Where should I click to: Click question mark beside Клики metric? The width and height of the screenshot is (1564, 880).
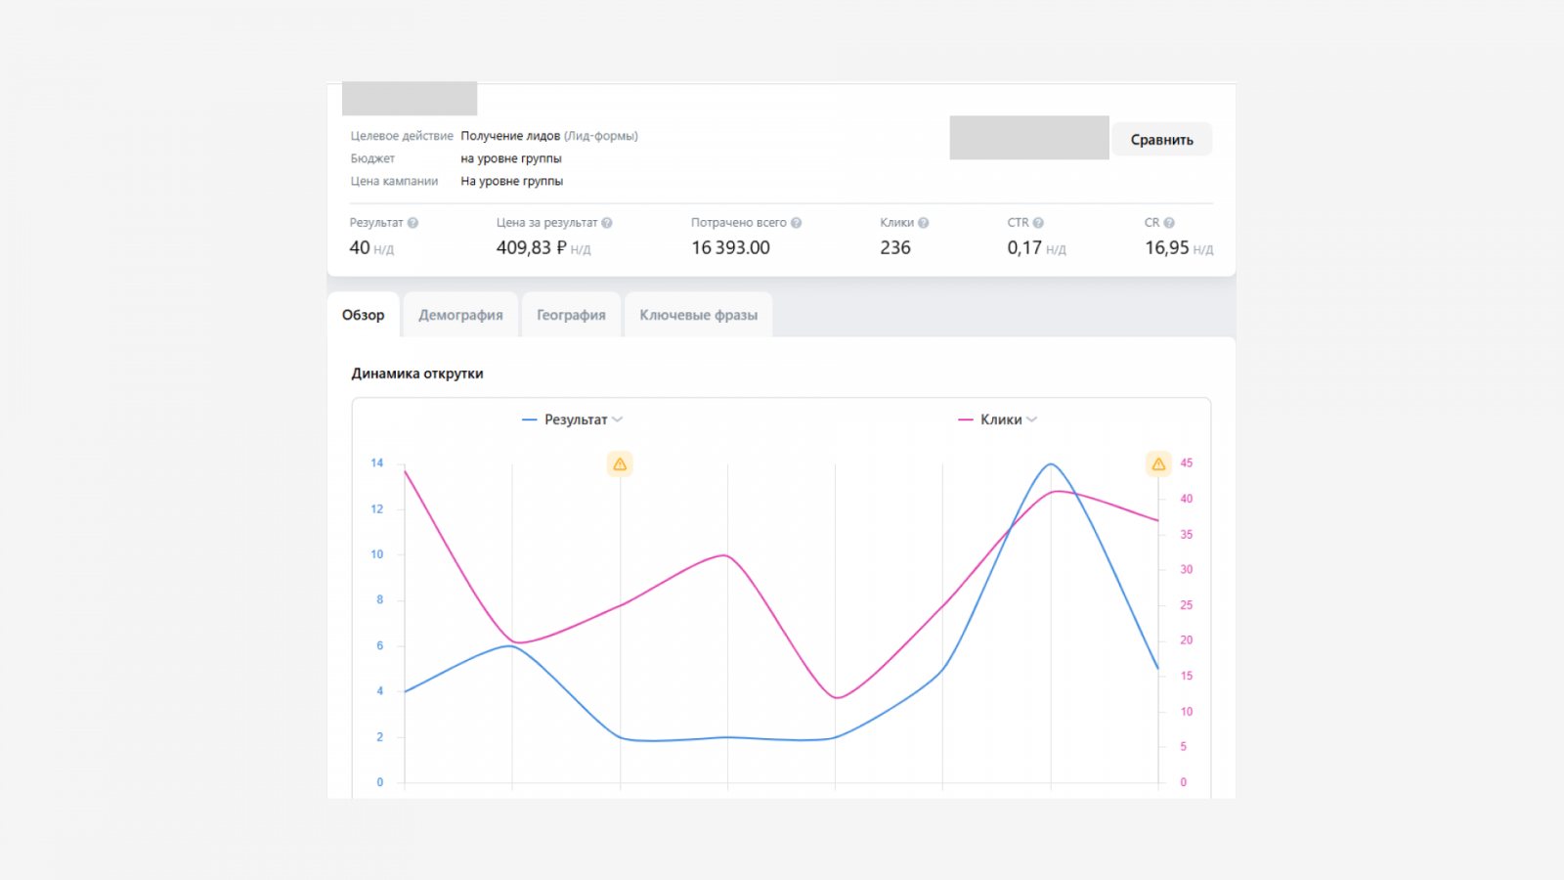(x=924, y=223)
